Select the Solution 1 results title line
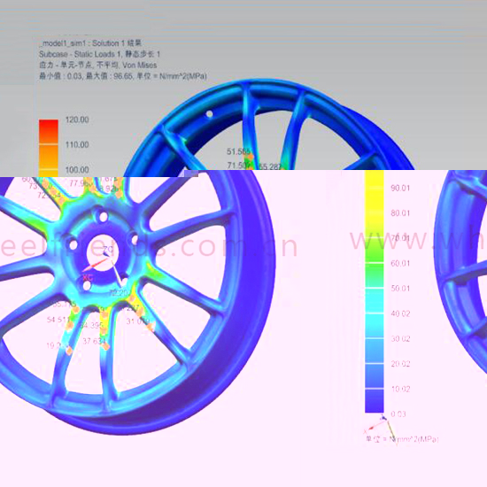This screenshot has height=487, width=487. coord(90,43)
